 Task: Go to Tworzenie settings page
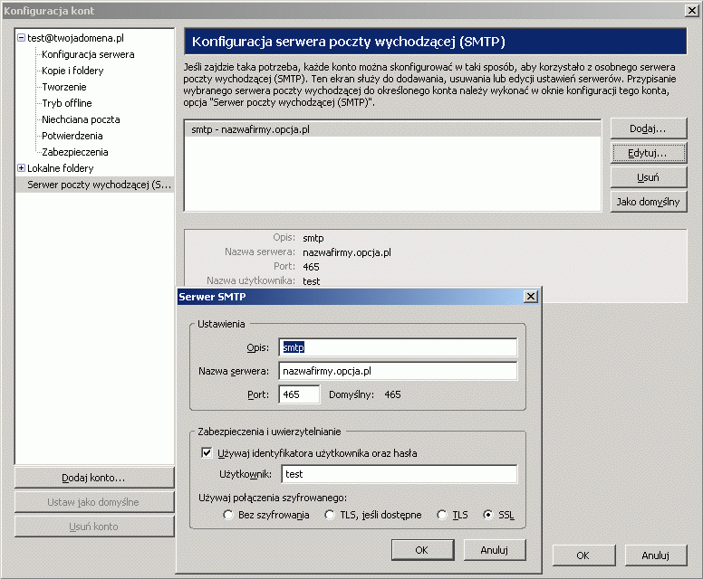coord(64,87)
